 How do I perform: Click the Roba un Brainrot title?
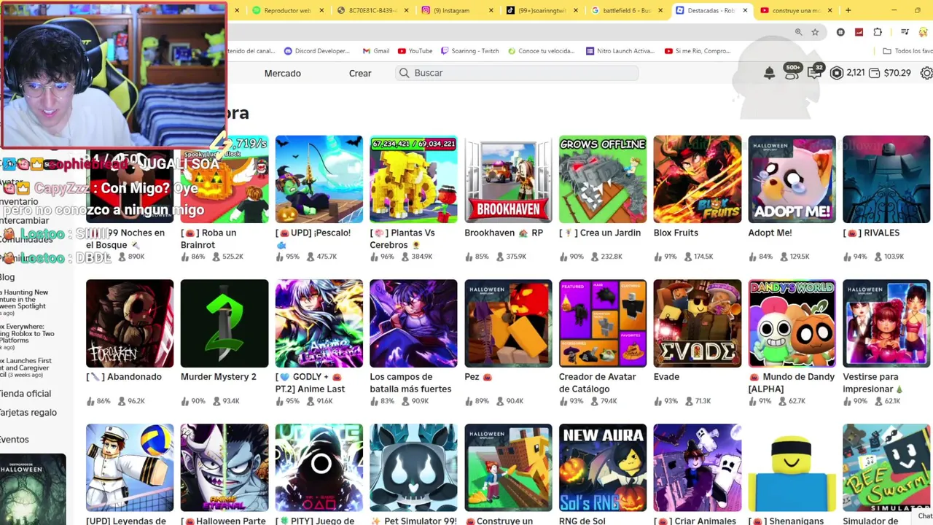[x=208, y=238]
